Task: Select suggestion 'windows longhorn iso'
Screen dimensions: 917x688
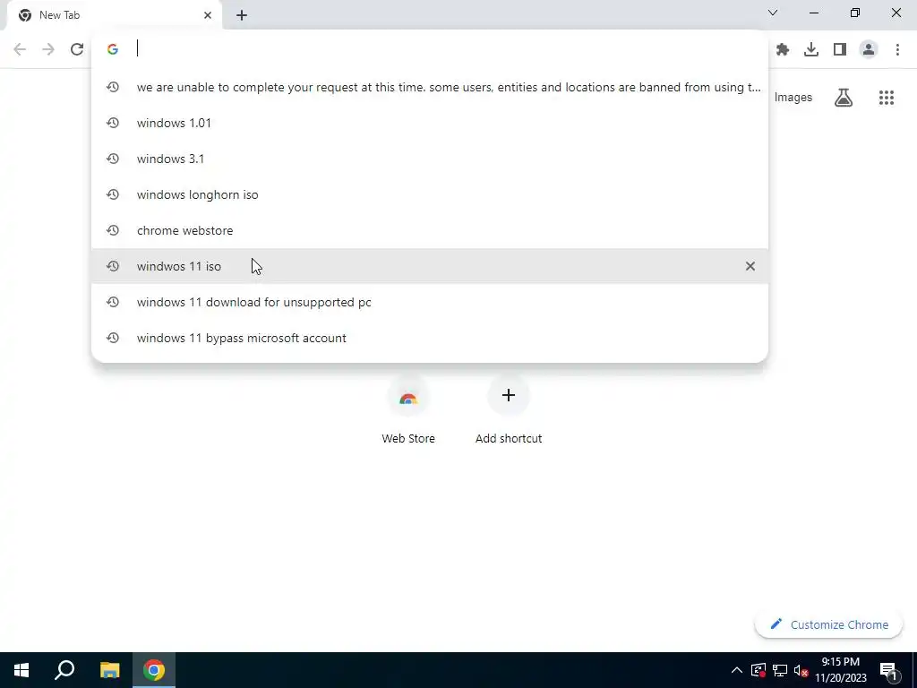Action: coord(430,194)
